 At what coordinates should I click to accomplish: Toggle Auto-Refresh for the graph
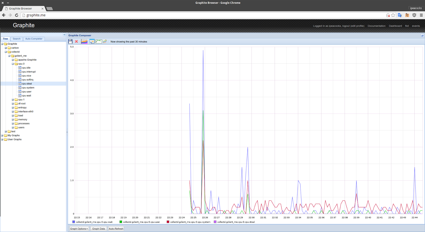116,229
